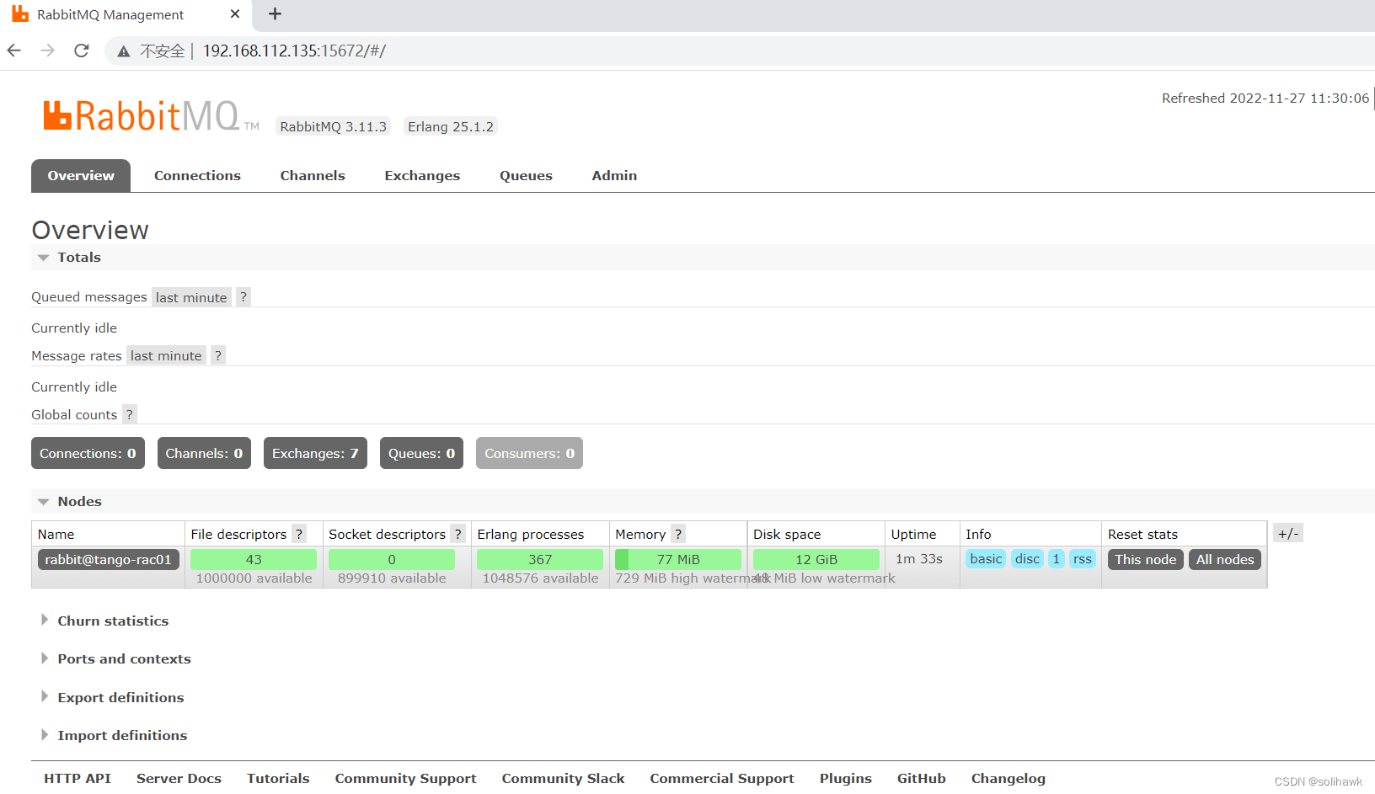This screenshot has width=1375, height=794.
Task: Click the Erlang processes 367 bar
Action: (x=540, y=559)
